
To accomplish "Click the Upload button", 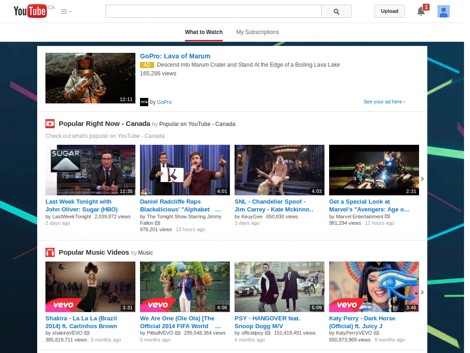I will tap(389, 11).
